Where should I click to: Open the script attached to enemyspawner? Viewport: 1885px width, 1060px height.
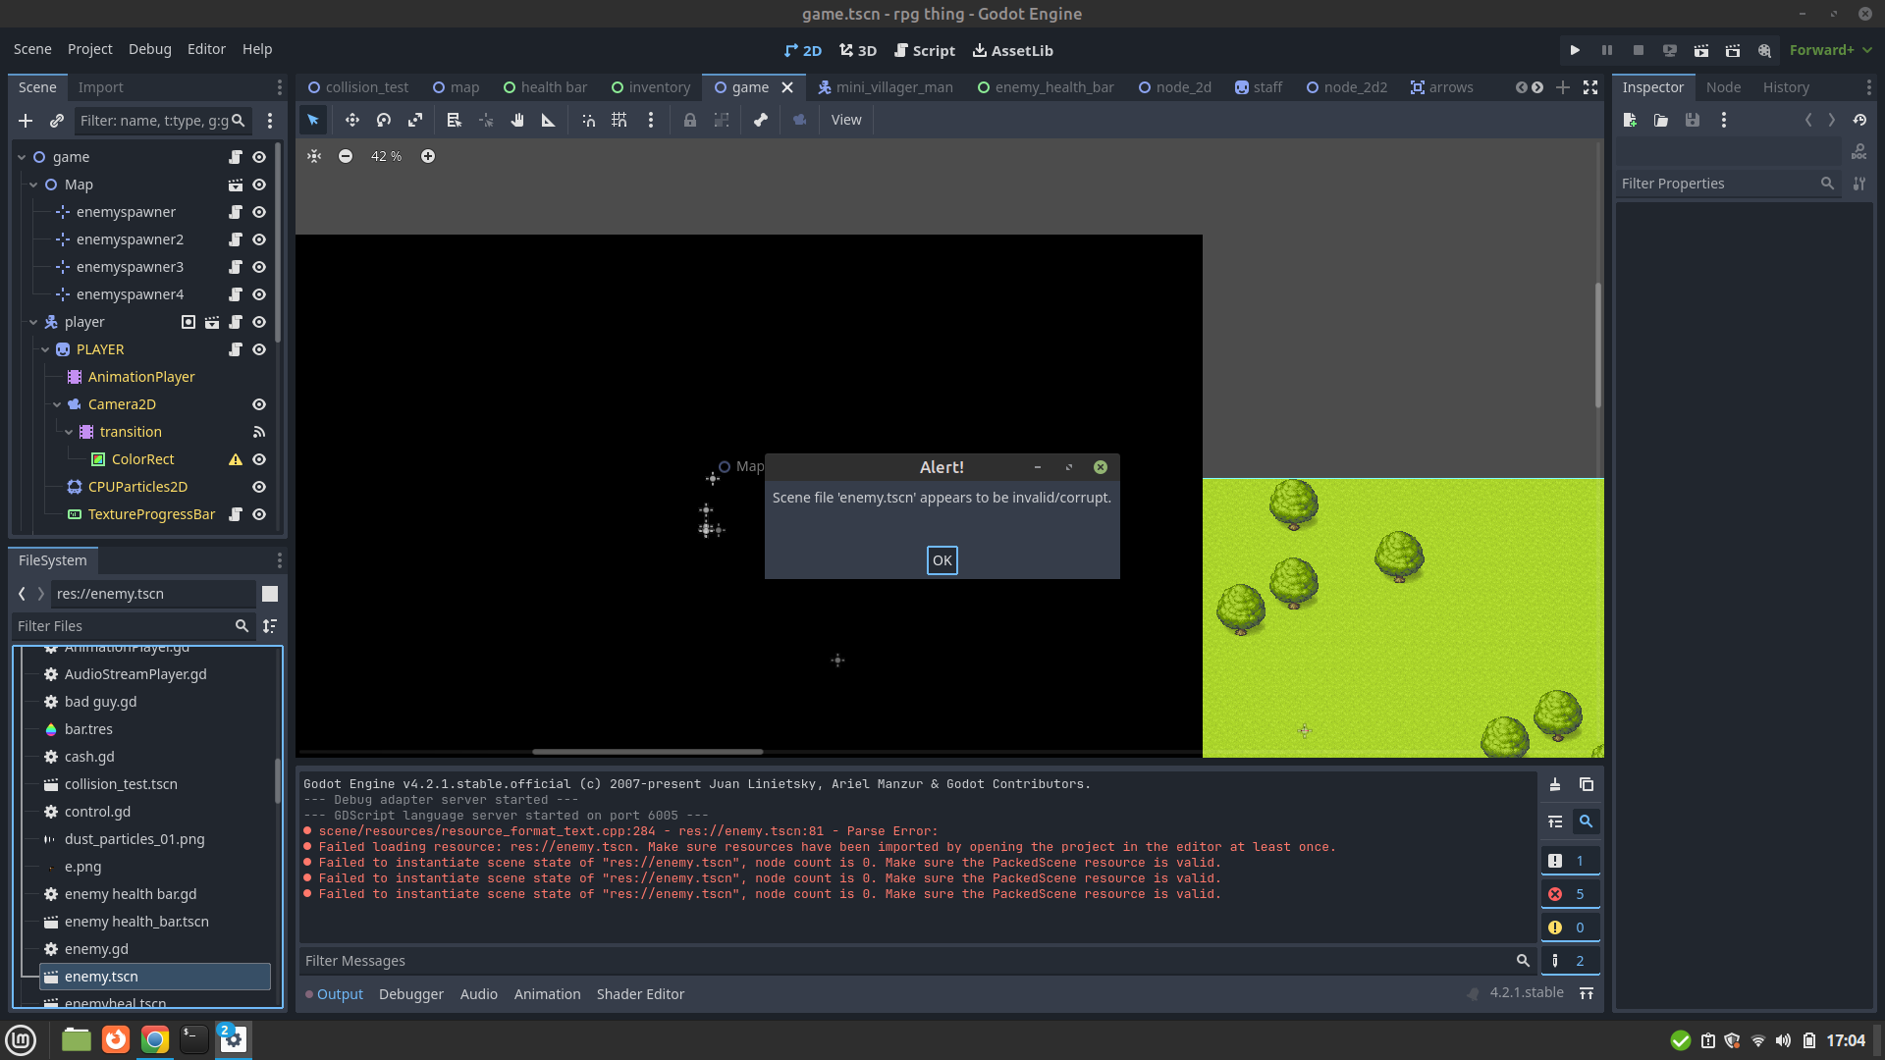236,212
